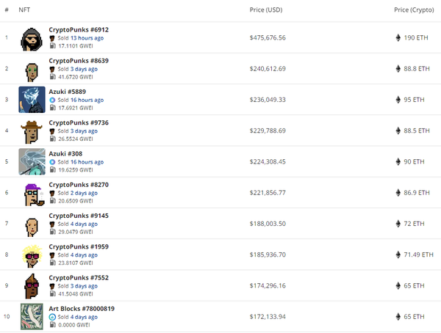
Task: Click the gas pump icon beside 17.1101 GWEI
Action: point(52,45)
